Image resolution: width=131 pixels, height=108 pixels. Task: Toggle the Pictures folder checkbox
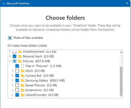pos(14,61)
